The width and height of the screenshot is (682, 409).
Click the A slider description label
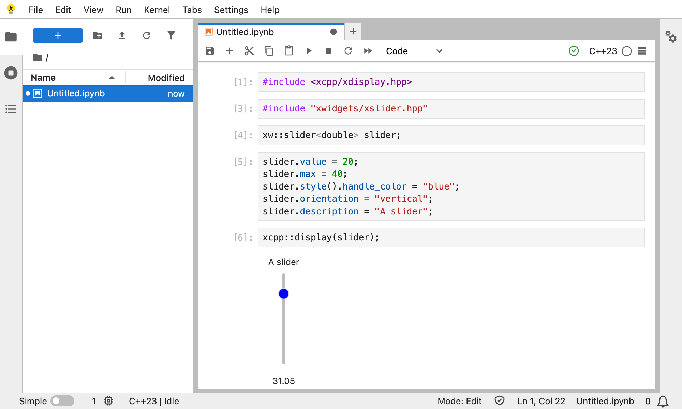tap(284, 262)
